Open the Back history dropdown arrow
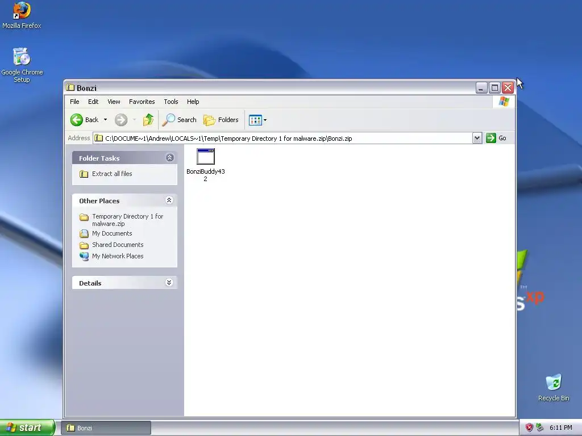The height and width of the screenshot is (436, 582). click(105, 120)
